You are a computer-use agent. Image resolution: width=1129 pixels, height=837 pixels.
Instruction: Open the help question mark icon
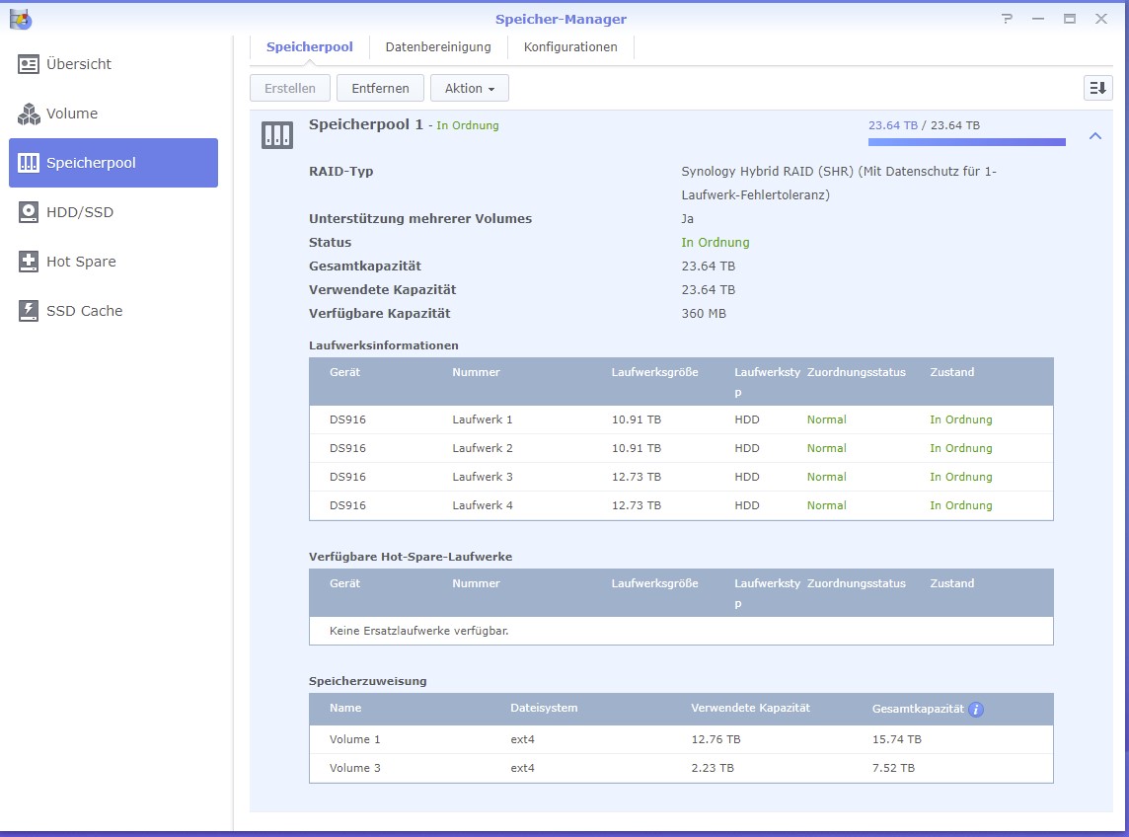[1007, 19]
